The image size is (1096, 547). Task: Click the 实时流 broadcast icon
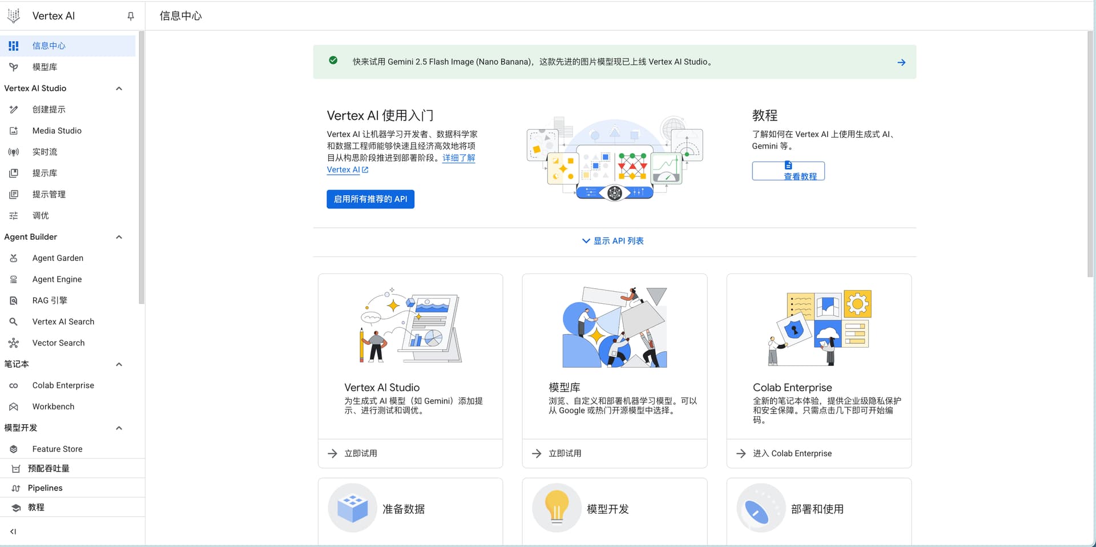pos(14,152)
